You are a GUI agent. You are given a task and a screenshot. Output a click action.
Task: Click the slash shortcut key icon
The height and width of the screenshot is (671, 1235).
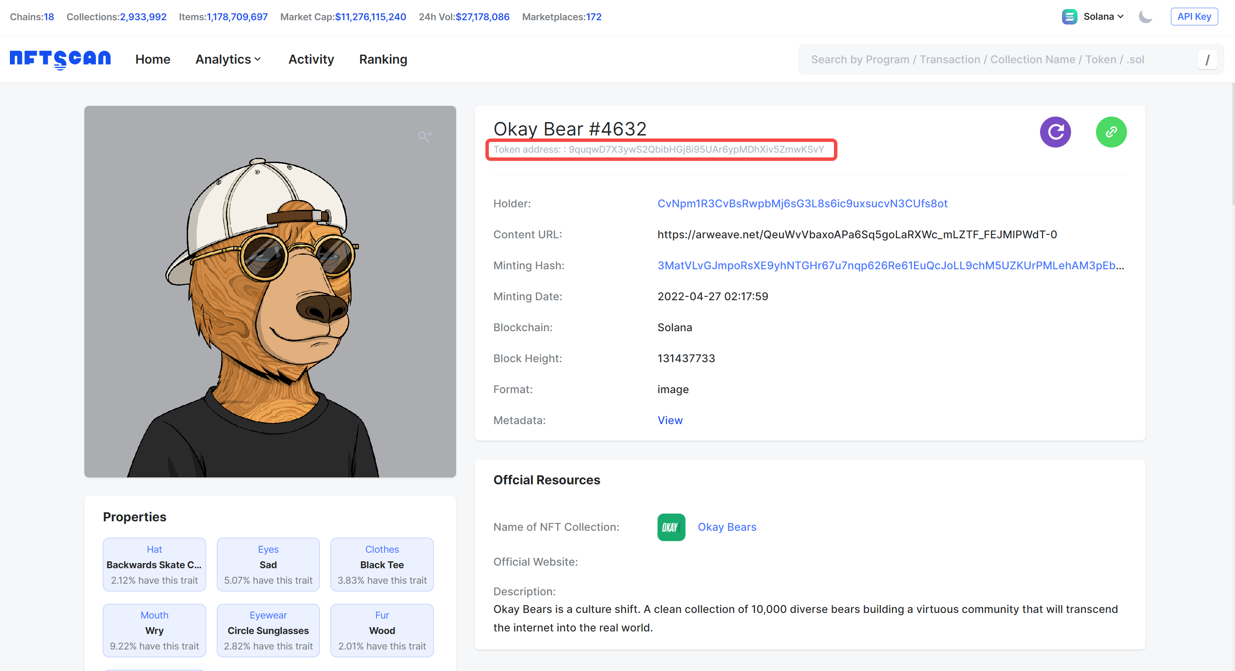(x=1207, y=60)
